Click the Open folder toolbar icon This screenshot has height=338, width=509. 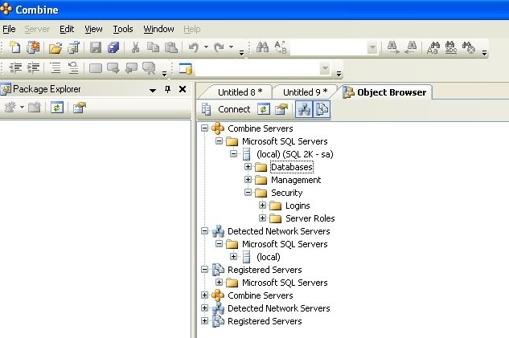tap(55, 48)
